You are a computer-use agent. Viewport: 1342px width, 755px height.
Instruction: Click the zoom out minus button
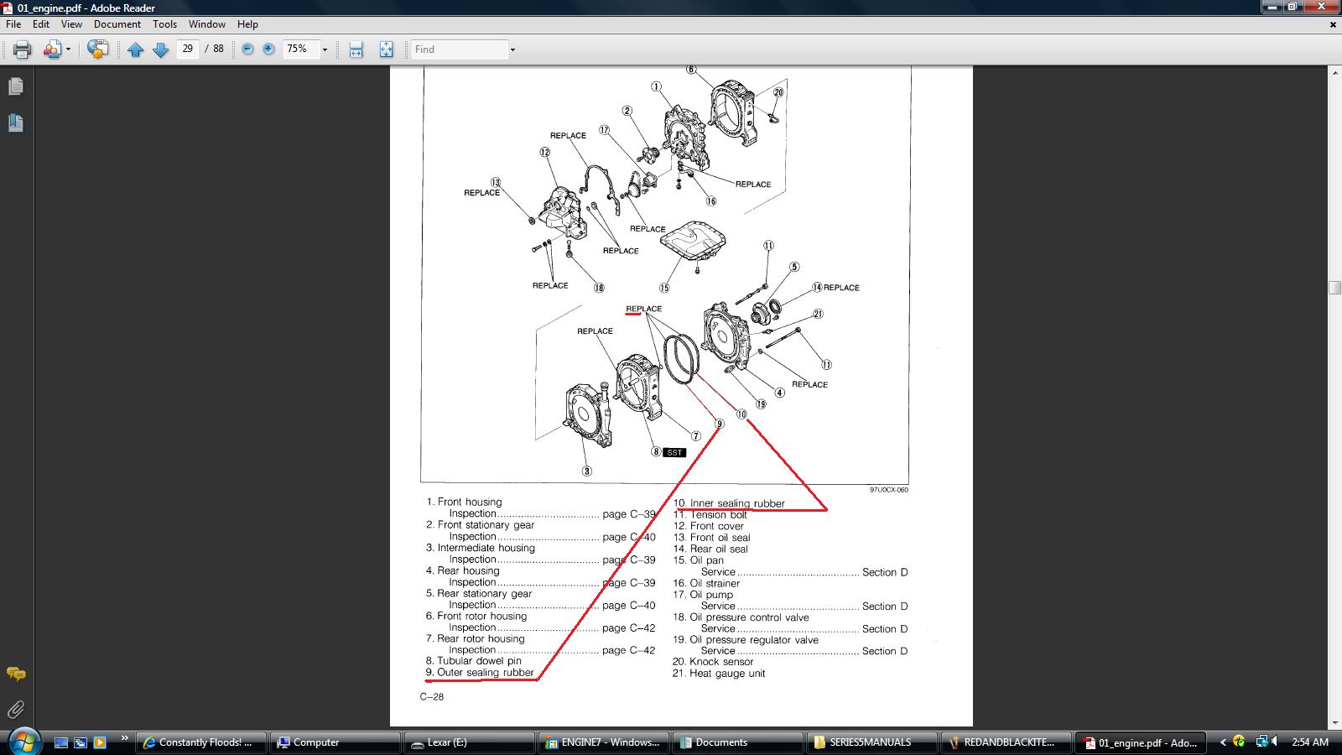coord(247,49)
